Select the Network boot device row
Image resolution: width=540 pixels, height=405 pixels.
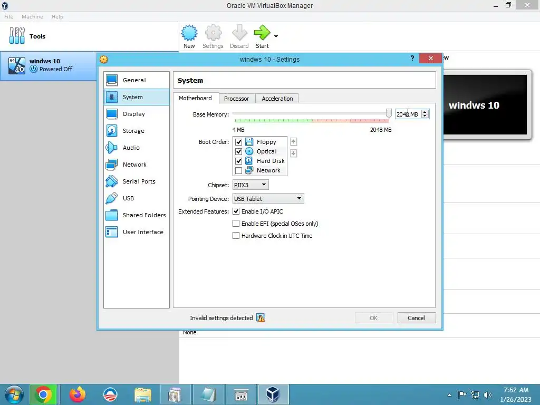pyautogui.click(x=259, y=170)
